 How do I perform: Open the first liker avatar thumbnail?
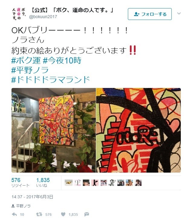click(69, 183)
